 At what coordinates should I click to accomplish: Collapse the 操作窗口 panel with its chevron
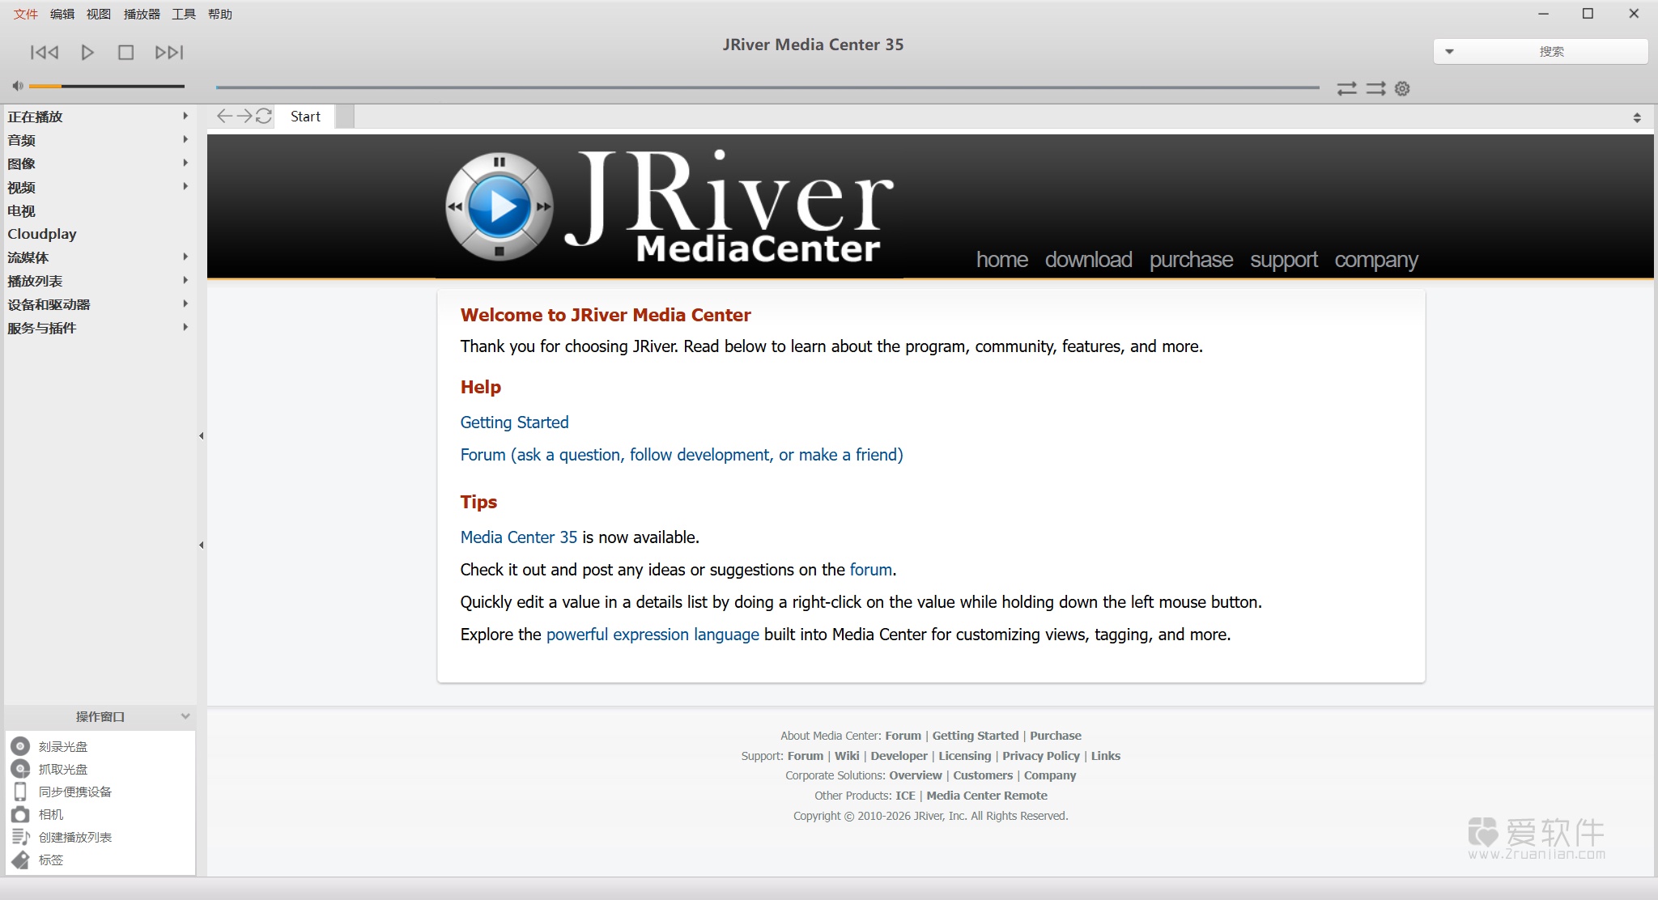pyautogui.click(x=185, y=716)
